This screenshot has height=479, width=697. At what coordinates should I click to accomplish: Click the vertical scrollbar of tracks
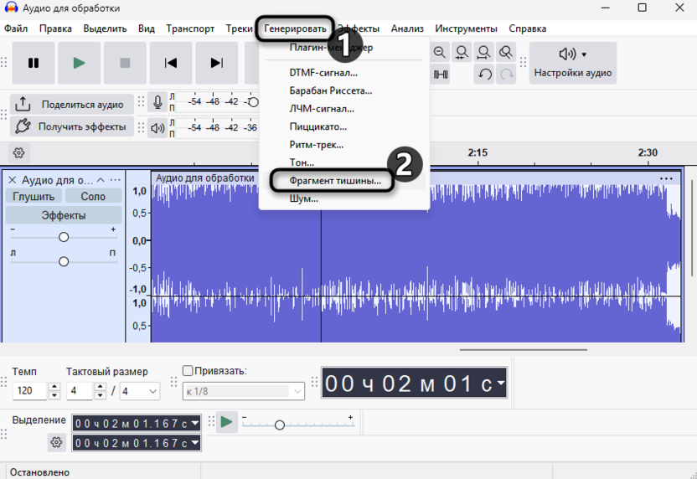(x=692, y=227)
